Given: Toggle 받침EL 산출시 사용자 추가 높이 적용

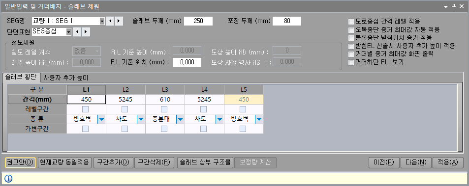Looking at the screenshot, I should click(x=351, y=46).
